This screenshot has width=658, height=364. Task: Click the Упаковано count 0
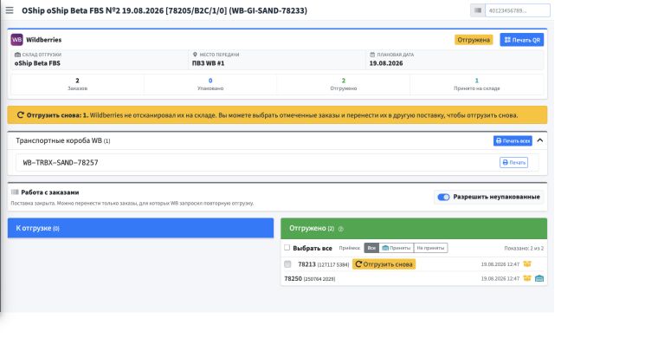[x=210, y=81]
